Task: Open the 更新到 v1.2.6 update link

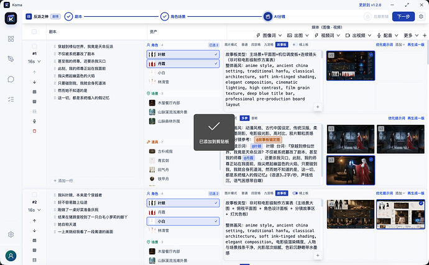Action: pos(370,5)
